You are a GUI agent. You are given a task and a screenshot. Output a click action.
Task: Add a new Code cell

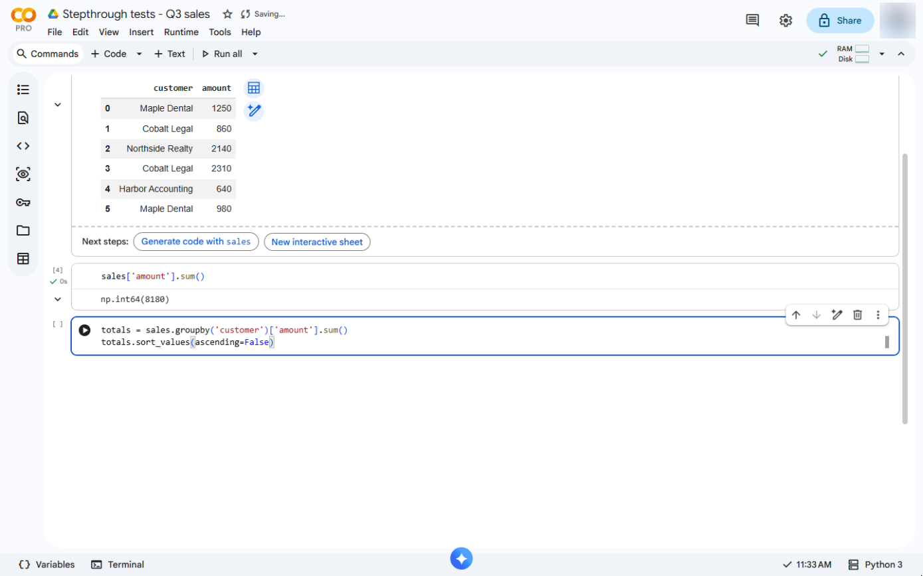[x=108, y=54]
